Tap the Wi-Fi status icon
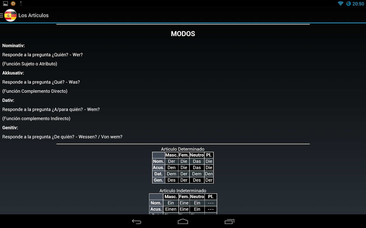This screenshot has height=228, width=366. tap(340, 4)
